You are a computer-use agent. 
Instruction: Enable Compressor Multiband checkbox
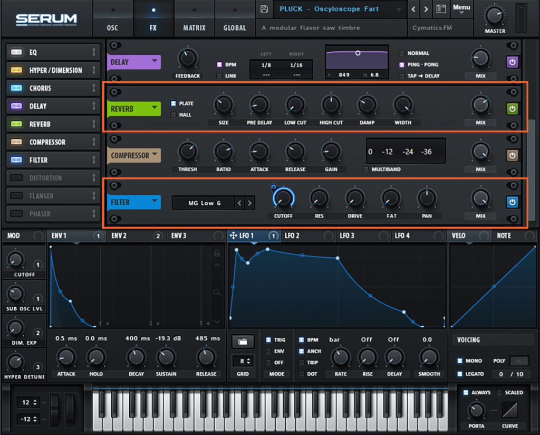pyautogui.click(x=366, y=169)
